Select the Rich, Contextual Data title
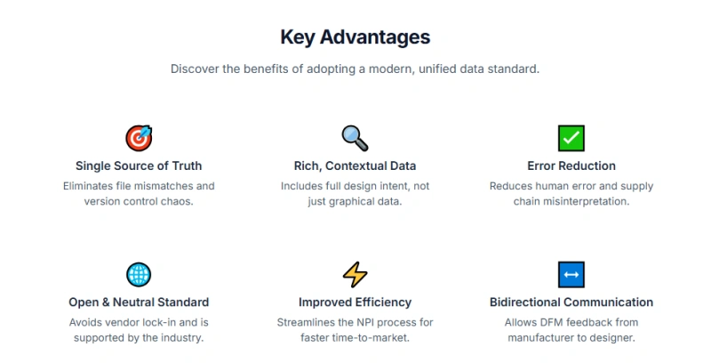This screenshot has height=363, width=711. 355,165
